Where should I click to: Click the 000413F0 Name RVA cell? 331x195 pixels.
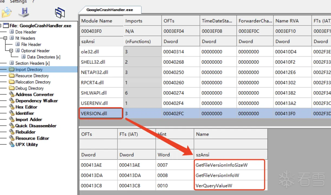point(293,113)
